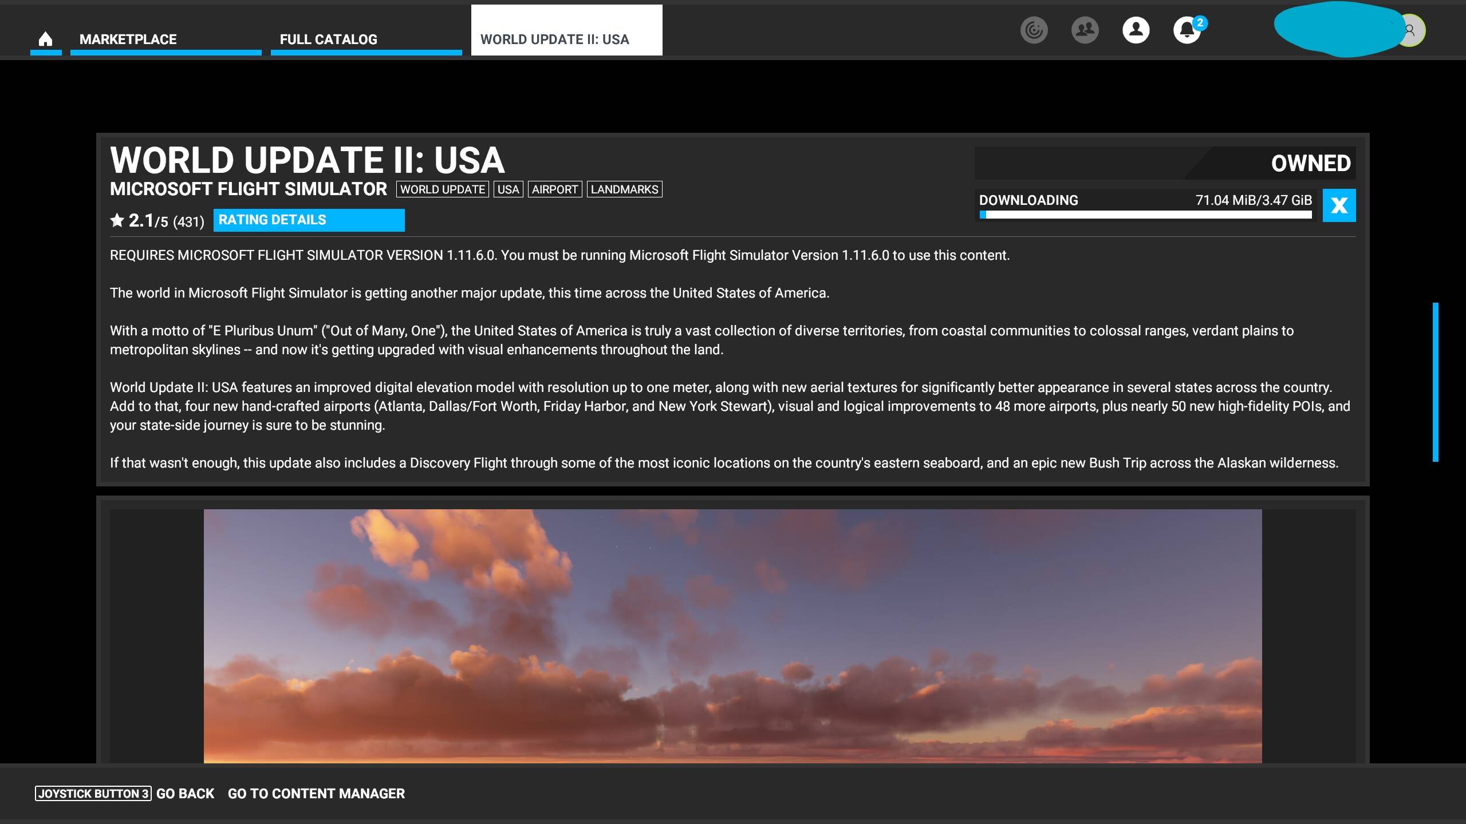This screenshot has height=824, width=1466.
Task: Switch to the Full Catalog tab
Action: click(x=328, y=39)
